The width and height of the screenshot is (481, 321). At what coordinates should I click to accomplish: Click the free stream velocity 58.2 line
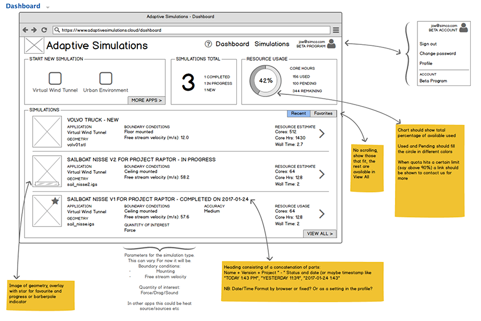[x=157, y=178]
